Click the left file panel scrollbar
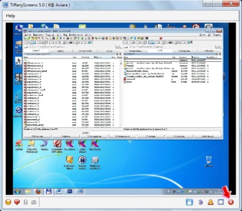The width and height of the screenshot is (242, 211). coord(120,93)
